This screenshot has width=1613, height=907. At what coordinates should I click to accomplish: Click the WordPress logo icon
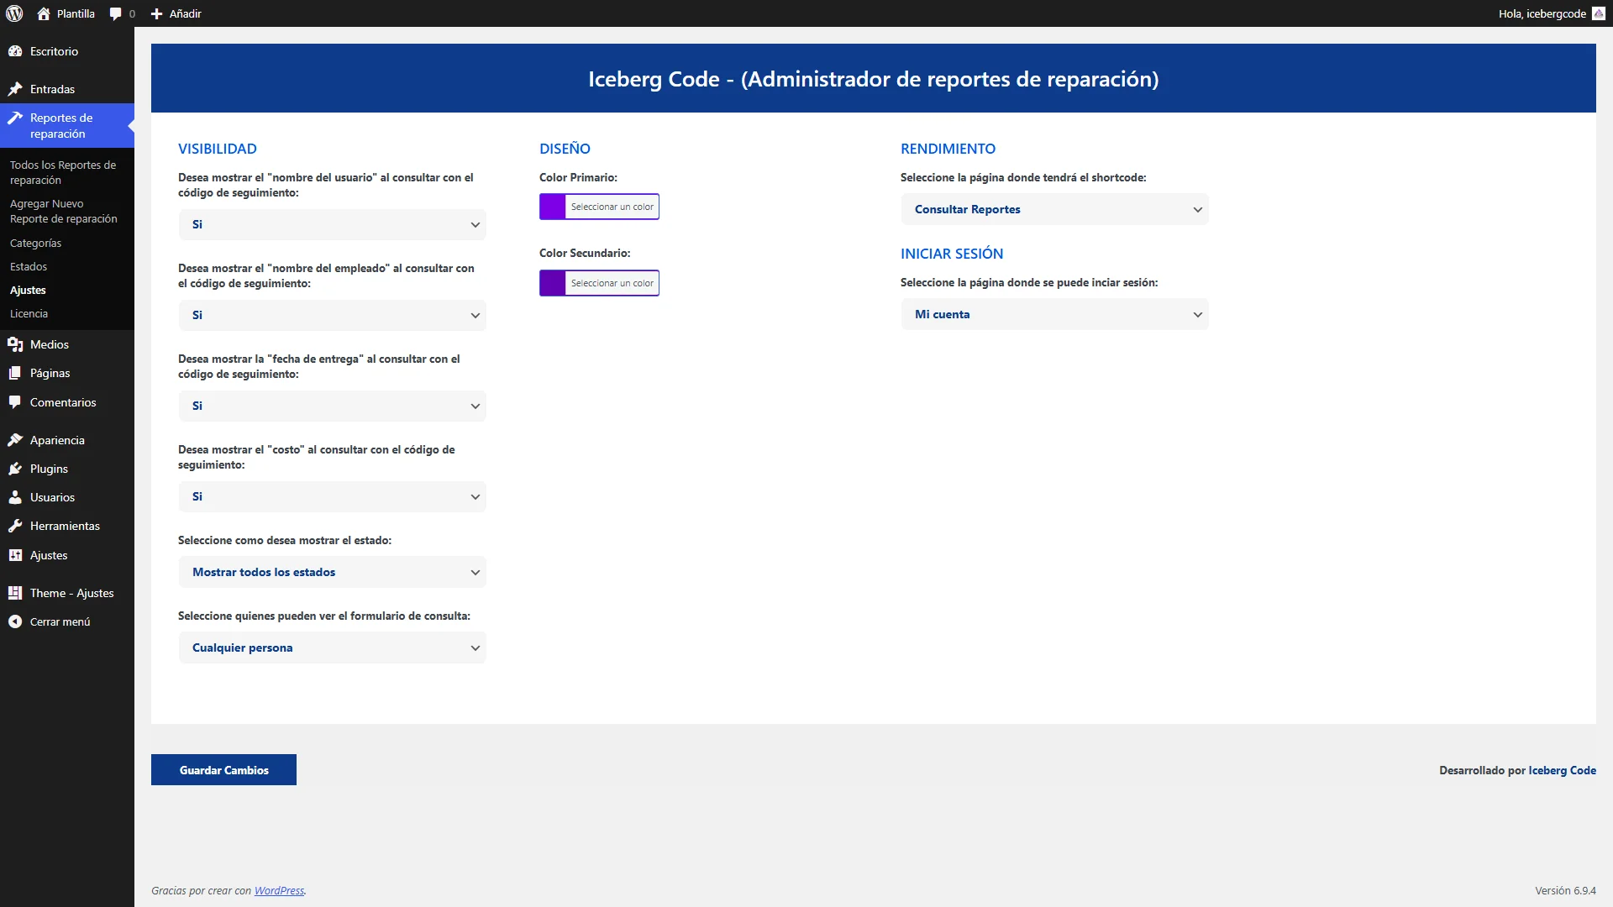coord(14,13)
